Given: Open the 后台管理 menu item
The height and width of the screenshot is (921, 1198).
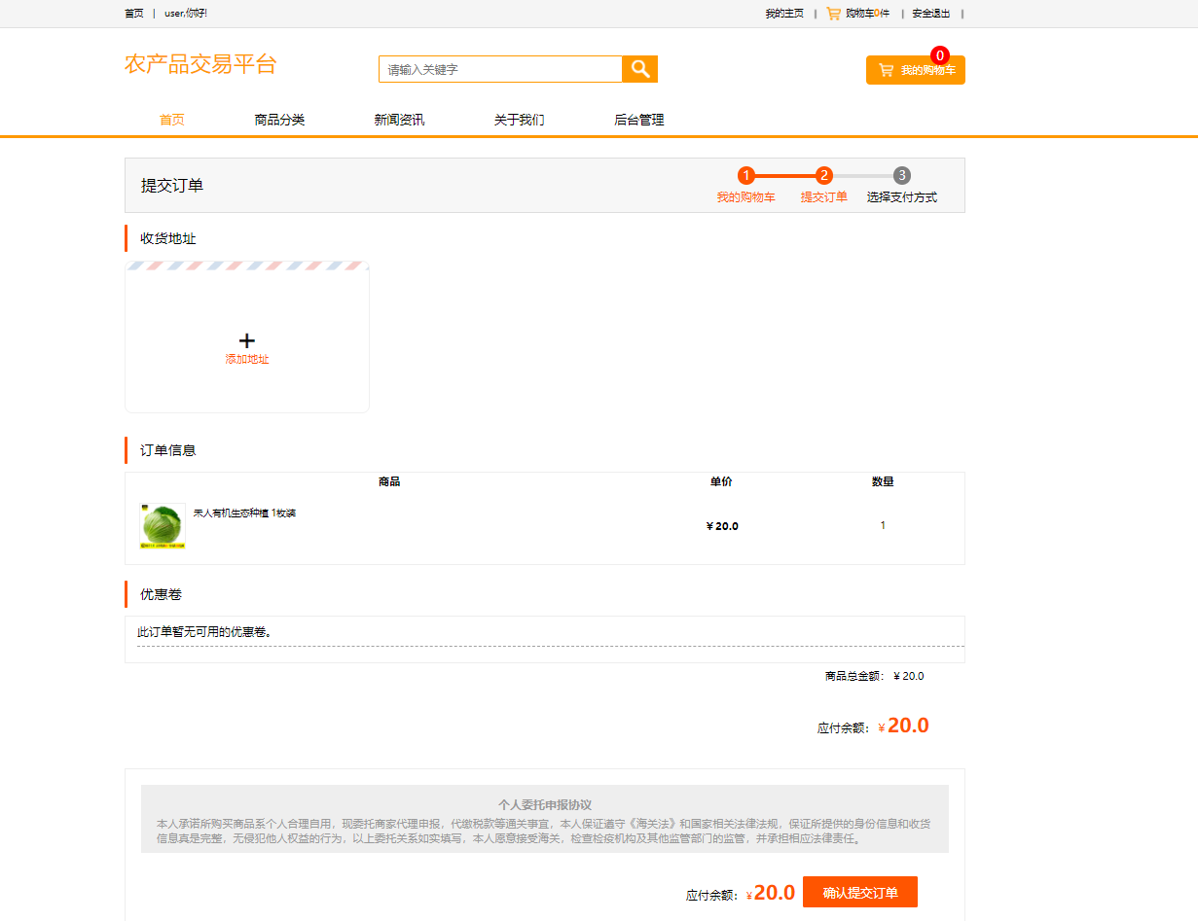Looking at the screenshot, I should pos(638,120).
